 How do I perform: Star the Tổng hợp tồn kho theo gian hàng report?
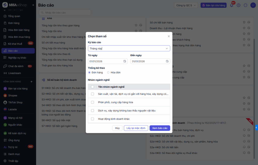(x=136, y=25)
